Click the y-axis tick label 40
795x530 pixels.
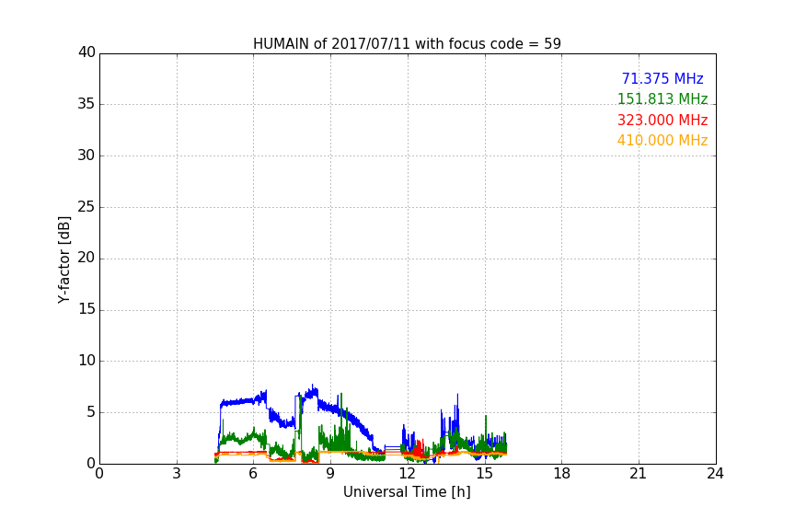tap(86, 52)
